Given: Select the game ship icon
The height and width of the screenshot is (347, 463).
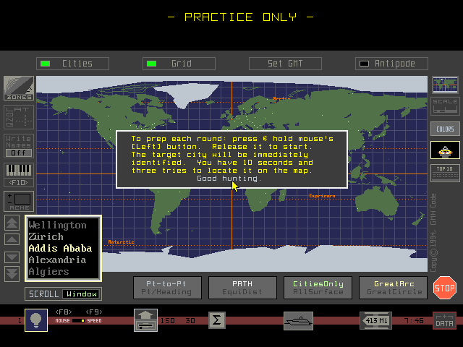Looking at the screenshot, I should (445, 150).
